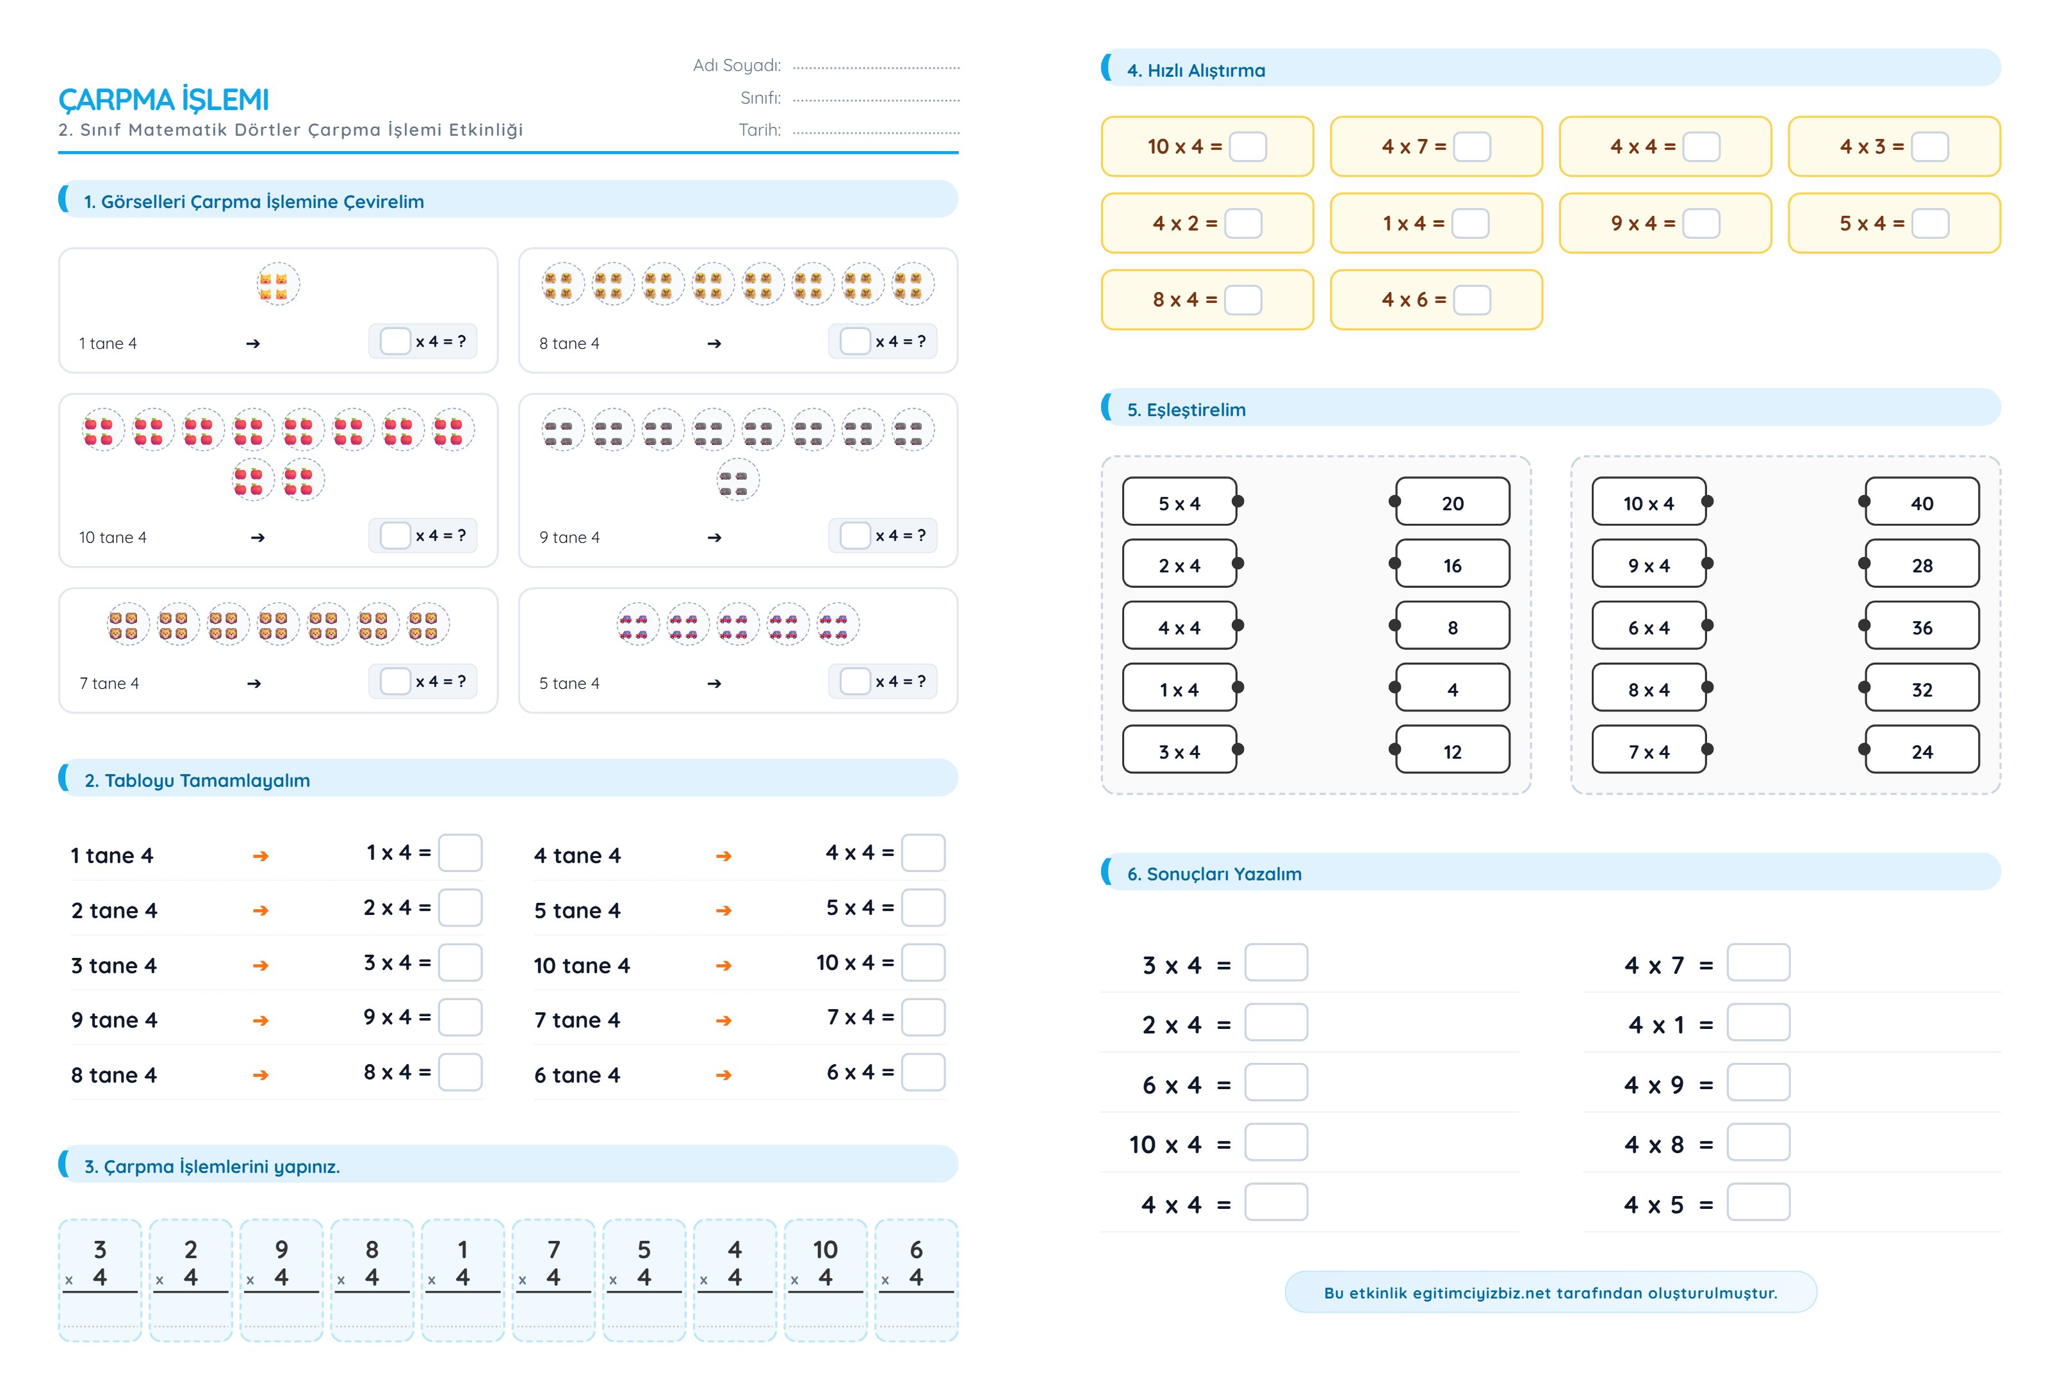Click the blank box before x 4 under 9 tane 4

854,535
